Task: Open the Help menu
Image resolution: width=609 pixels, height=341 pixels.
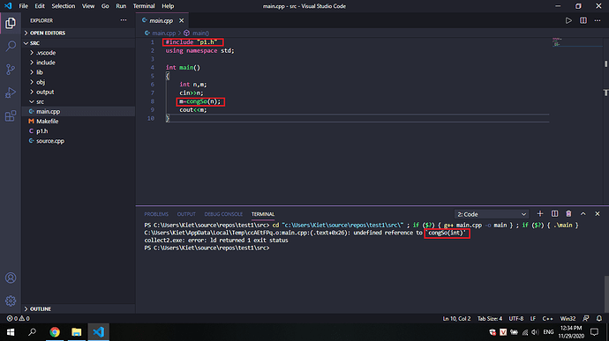Action: 168,6
